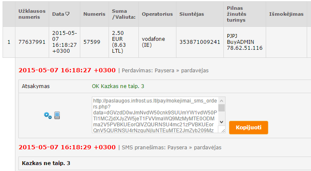Click the Siuntėjas column header
The width and height of the screenshot is (311, 171).
(x=191, y=14)
